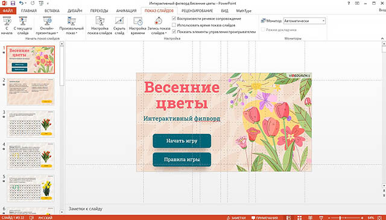Viewport: 386px width, 220px height.
Task: Open the Переходы tab
Action: pyautogui.click(x=99, y=11)
